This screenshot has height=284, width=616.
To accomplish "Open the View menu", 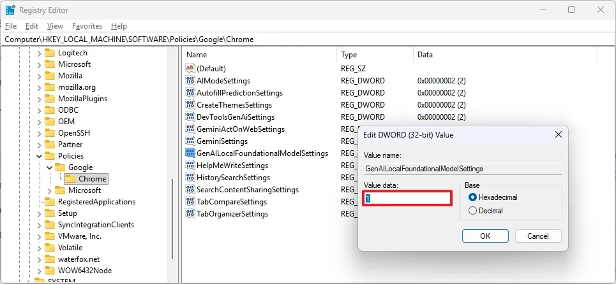I will click(x=55, y=26).
